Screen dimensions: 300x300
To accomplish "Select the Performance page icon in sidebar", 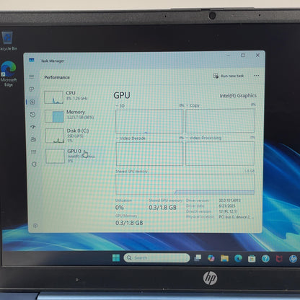I will 32,102.
